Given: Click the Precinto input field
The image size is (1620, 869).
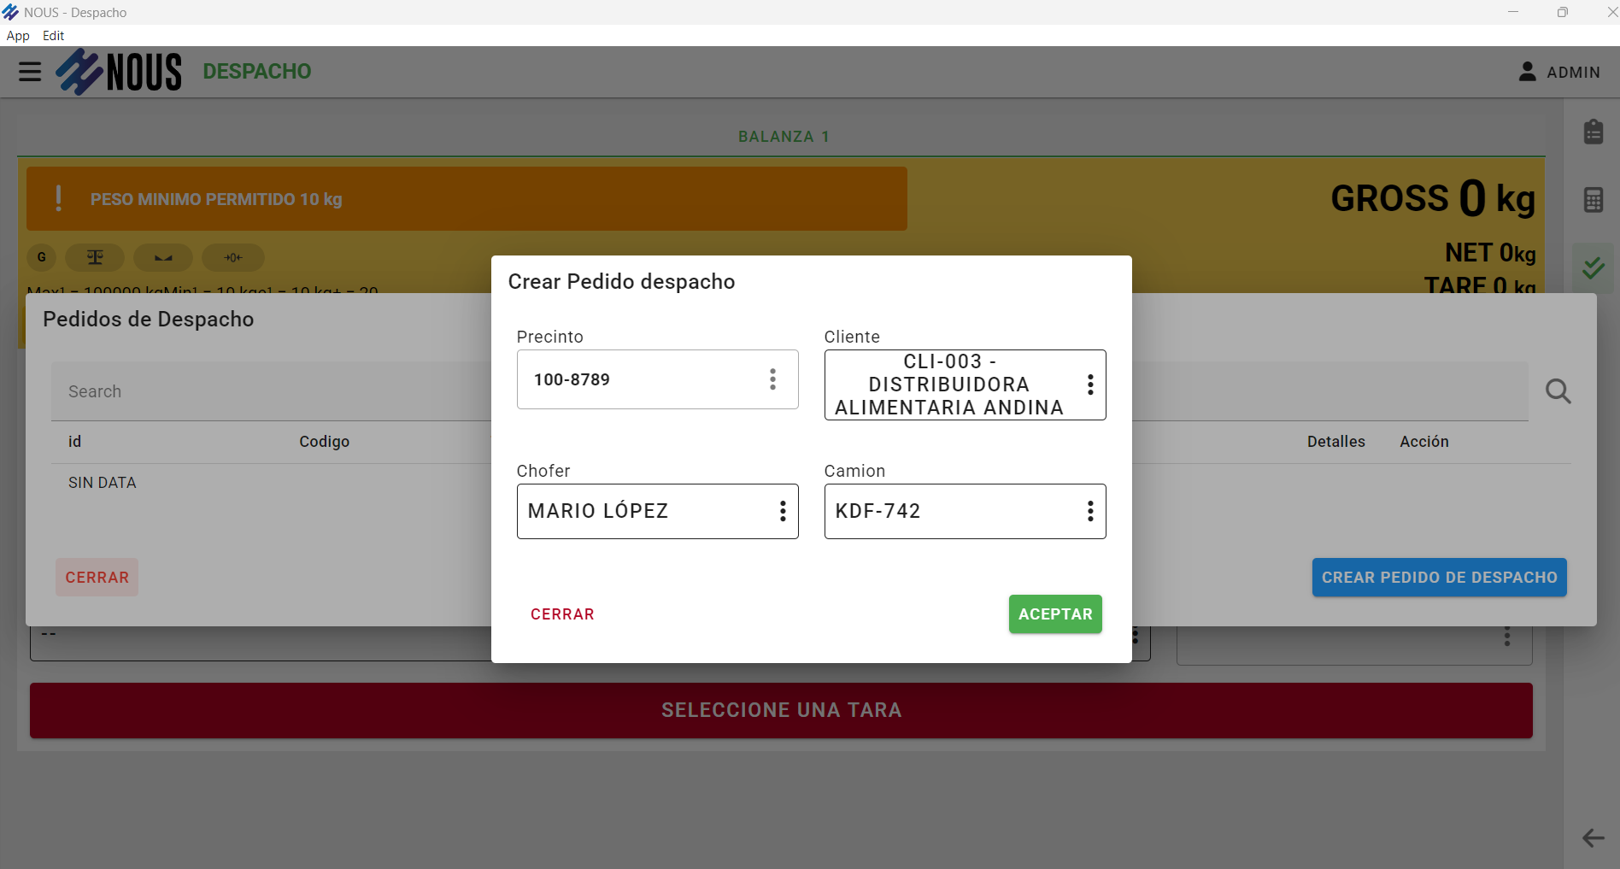Looking at the screenshot, I should (x=641, y=379).
